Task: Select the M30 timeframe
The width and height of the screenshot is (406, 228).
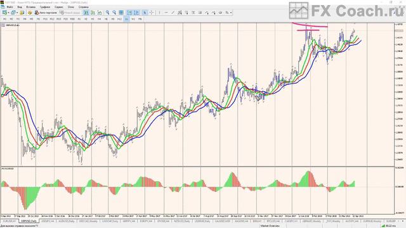Action: pos(72,19)
